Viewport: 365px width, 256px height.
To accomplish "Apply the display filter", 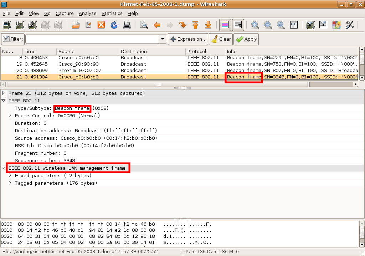I will [246, 39].
